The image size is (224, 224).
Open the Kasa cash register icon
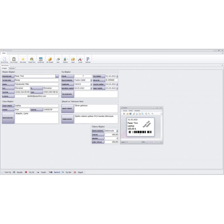click(x=58, y=59)
